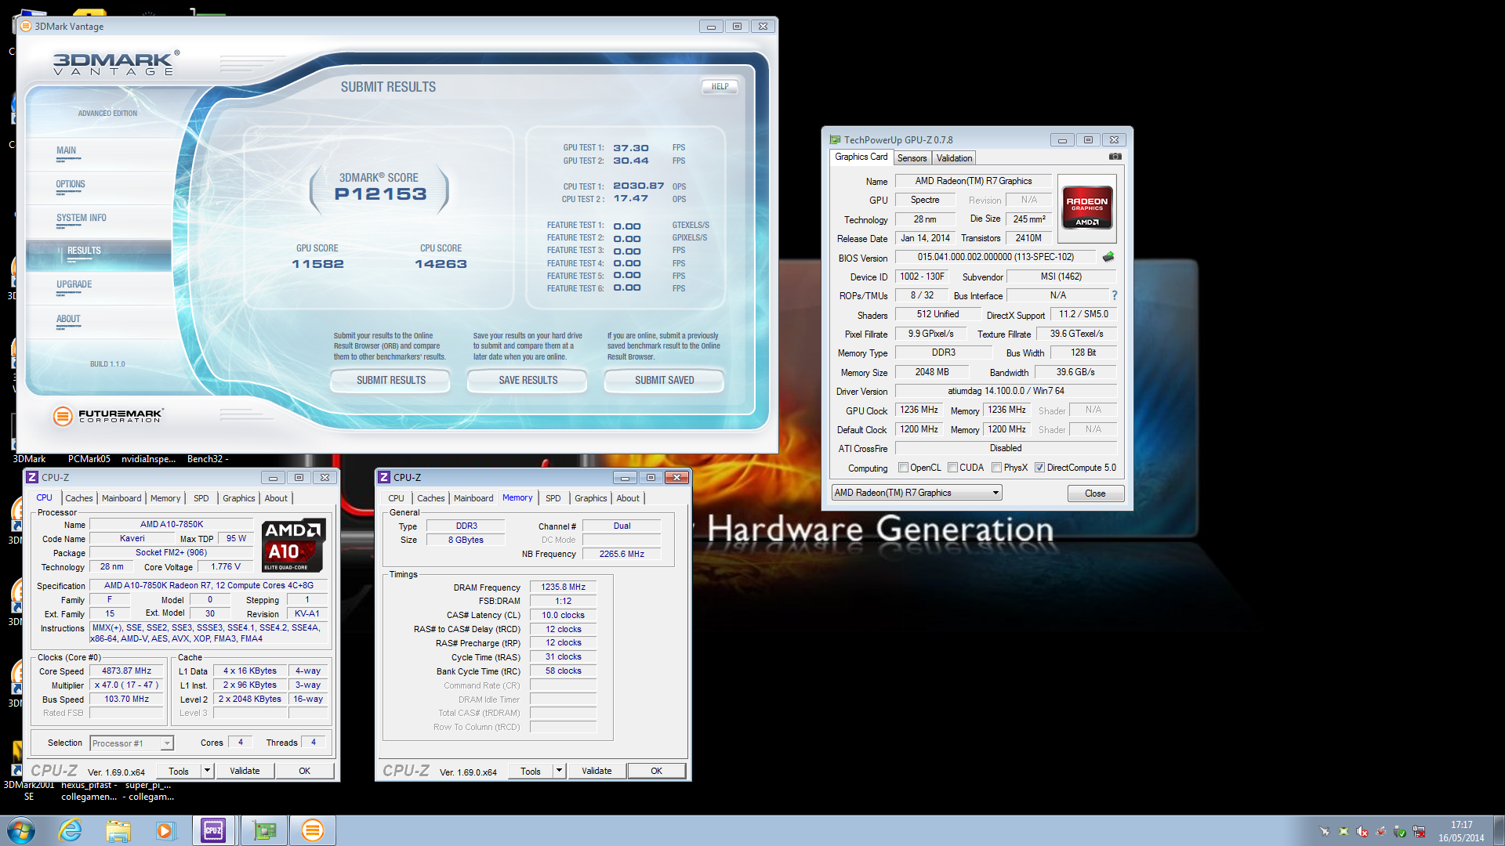The width and height of the screenshot is (1505, 846).
Task: Click the 3DMark2001 SE desktop shortcut label
Action: (x=29, y=790)
